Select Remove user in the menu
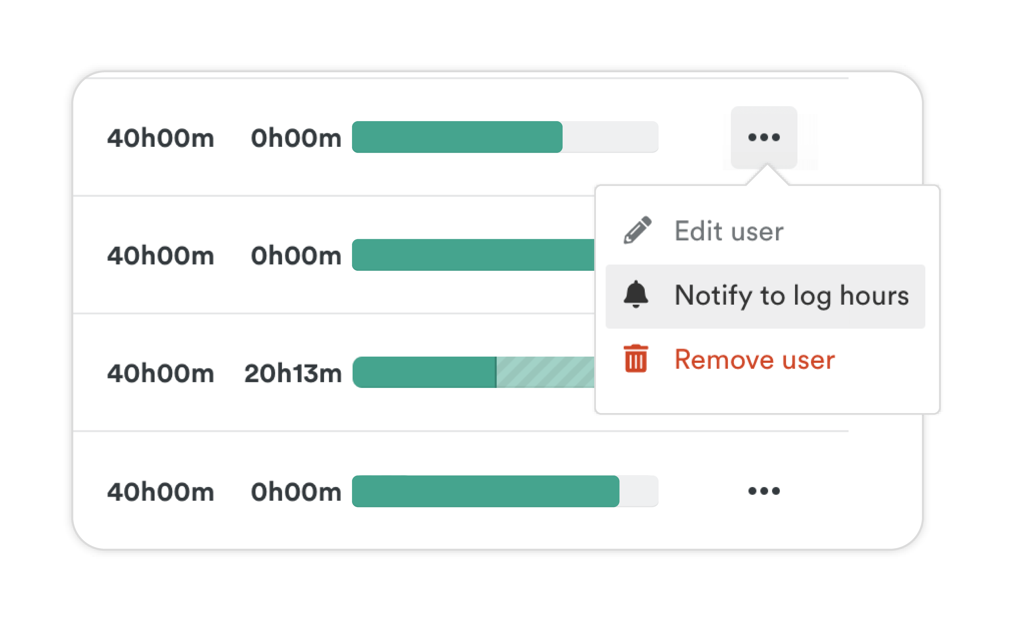Screen dimensions: 1012x622 [754, 359]
